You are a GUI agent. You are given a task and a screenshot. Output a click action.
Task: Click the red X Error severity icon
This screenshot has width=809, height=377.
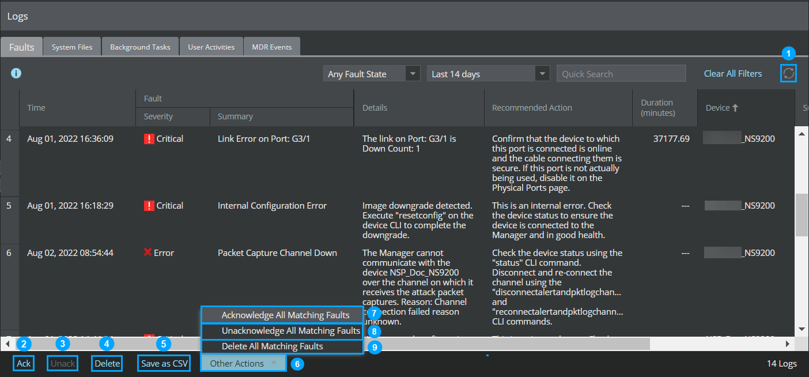[148, 252]
